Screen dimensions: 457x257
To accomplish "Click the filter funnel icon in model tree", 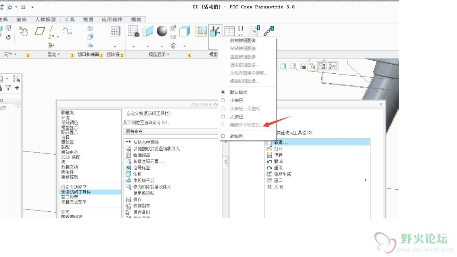I will [8, 88].
